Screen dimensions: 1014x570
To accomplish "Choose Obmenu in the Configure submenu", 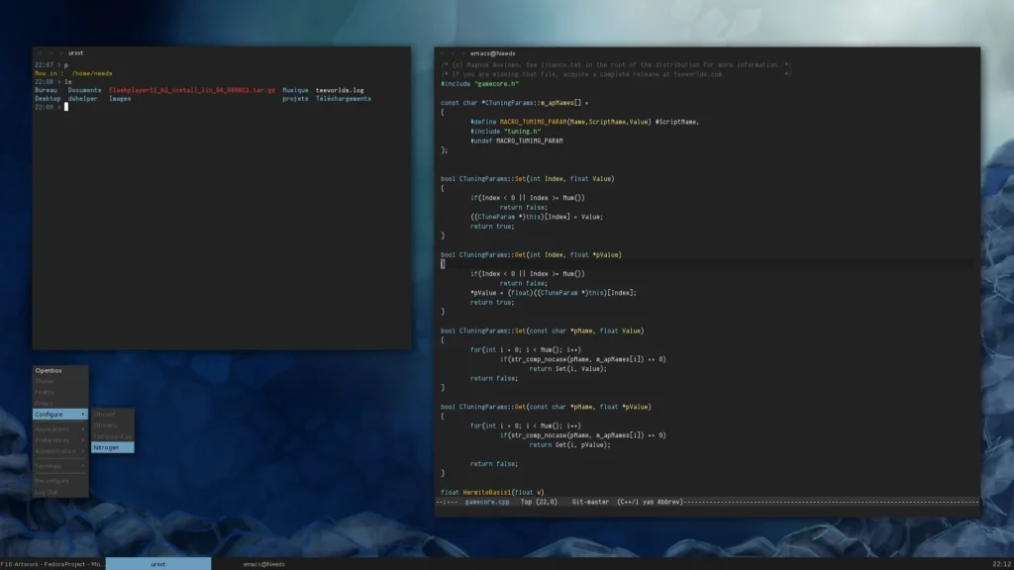I will [x=106, y=425].
